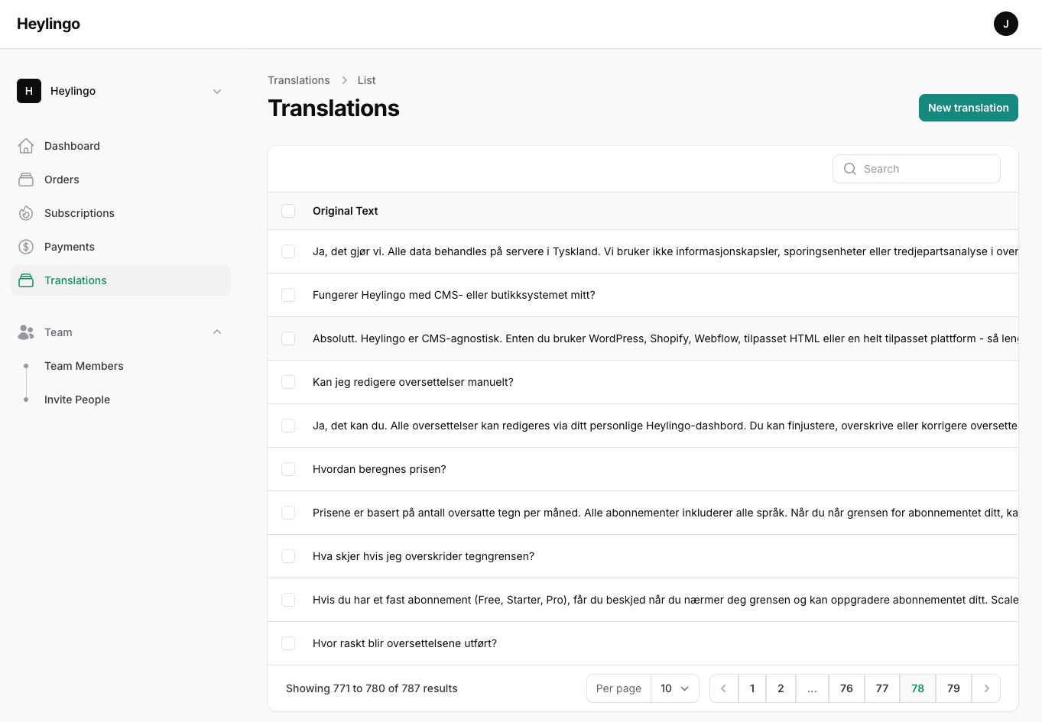
Task: Open Invite People
Action: [x=121, y=400]
